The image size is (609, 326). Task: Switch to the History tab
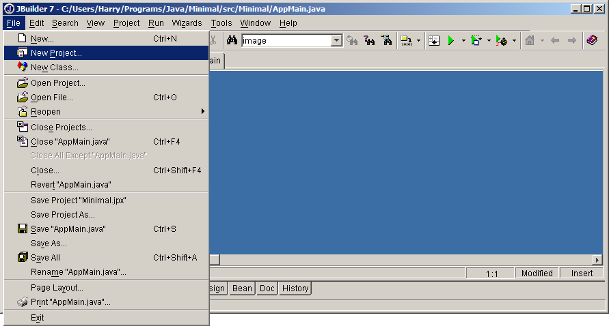coord(295,288)
